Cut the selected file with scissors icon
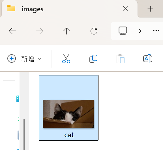Viewport: 163px width, 150px height. click(66, 58)
